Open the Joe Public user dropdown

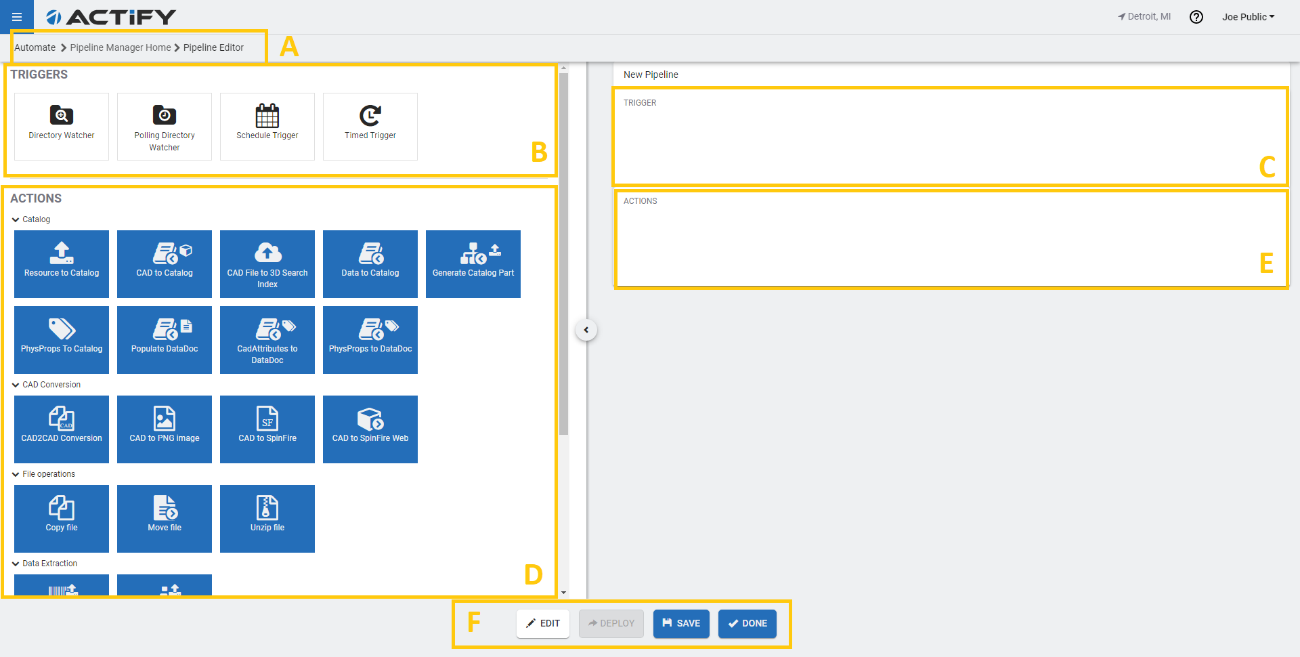(1248, 17)
